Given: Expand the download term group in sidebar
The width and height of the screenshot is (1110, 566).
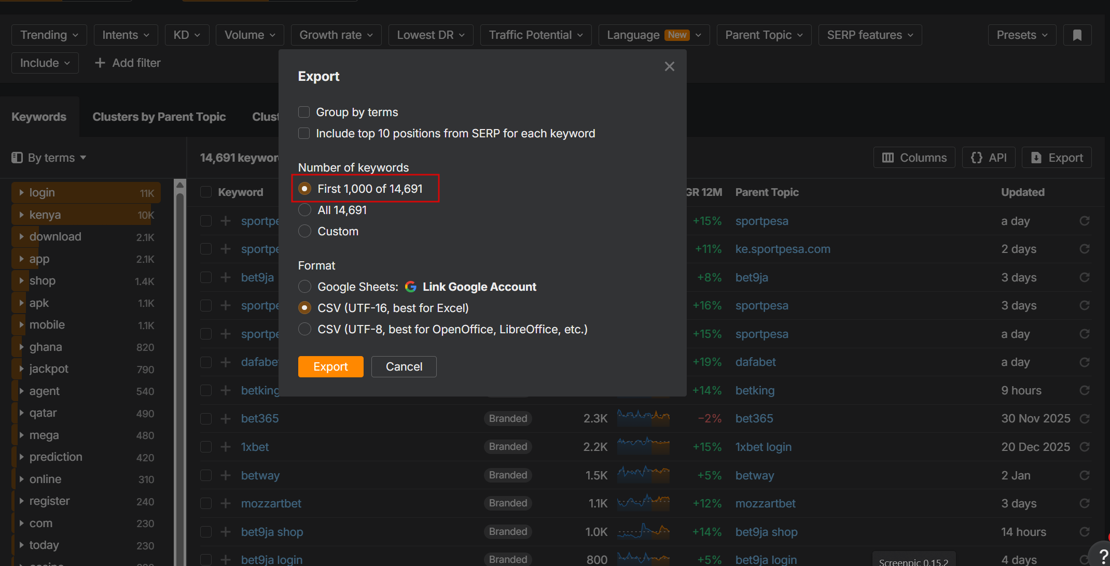Looking at the screenshot, I should tap(21, 236).
